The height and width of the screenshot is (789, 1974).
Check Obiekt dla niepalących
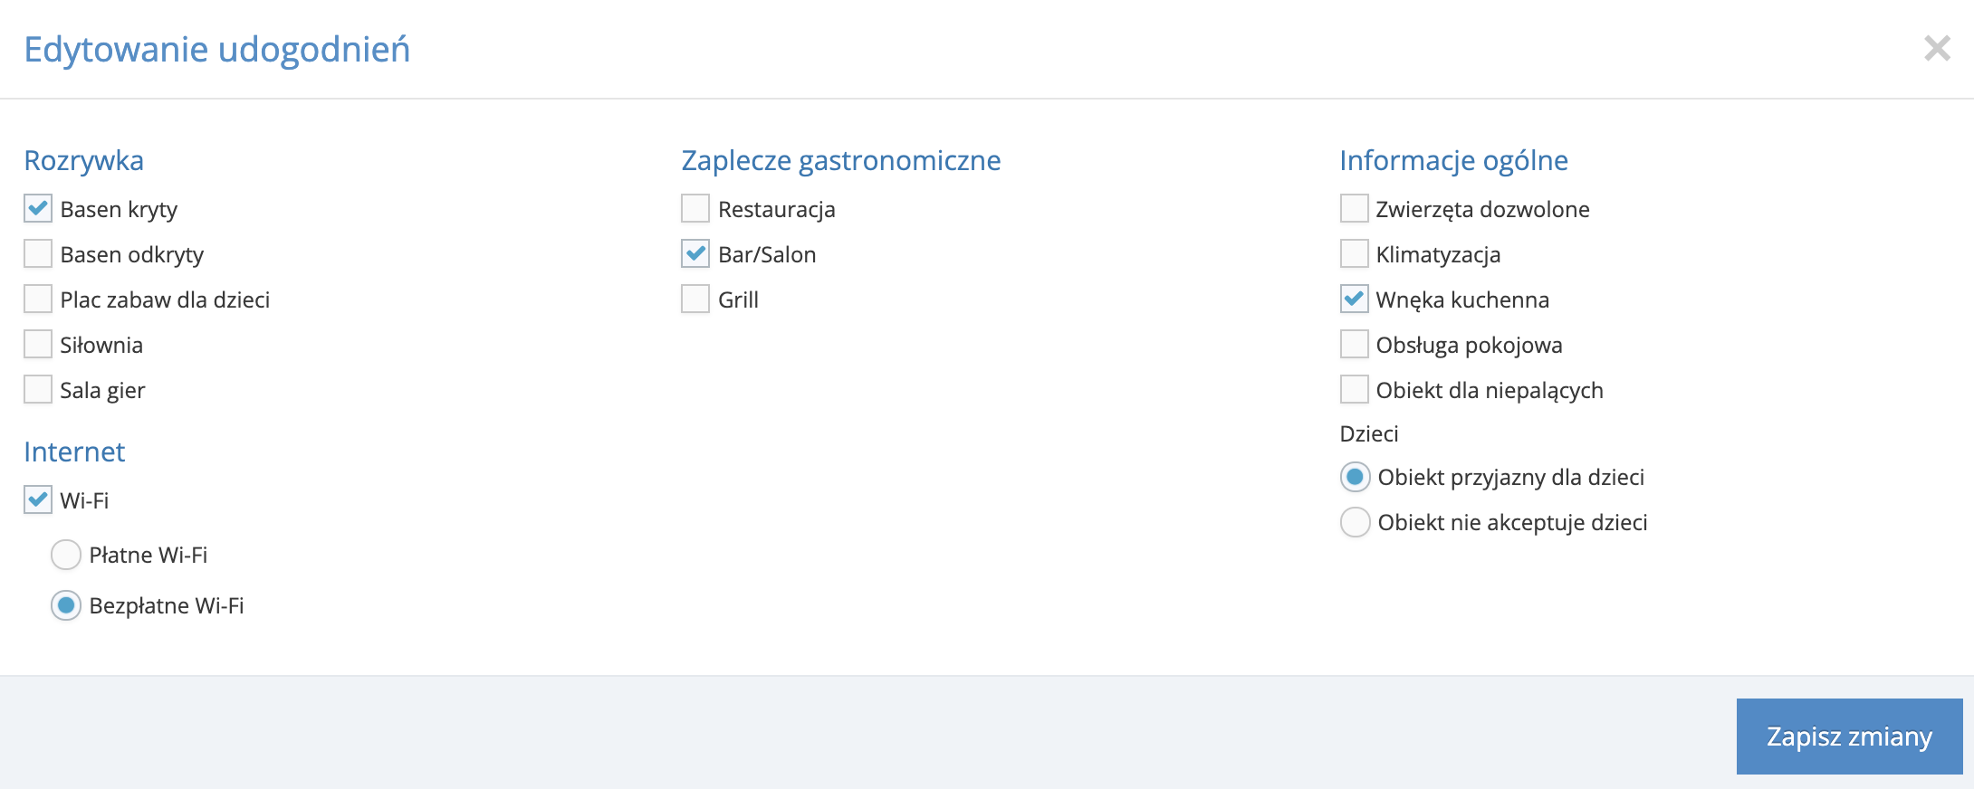pos(1355,389)
